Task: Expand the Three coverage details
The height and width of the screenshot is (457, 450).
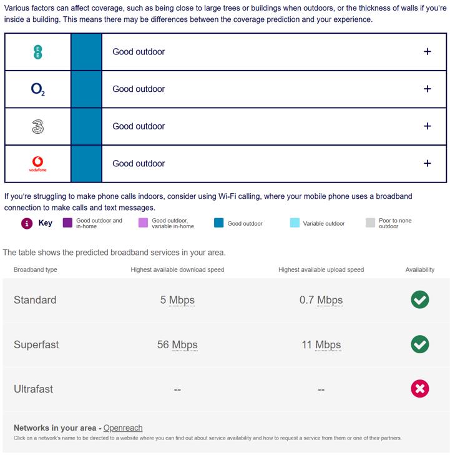Action: click(427, 126)
